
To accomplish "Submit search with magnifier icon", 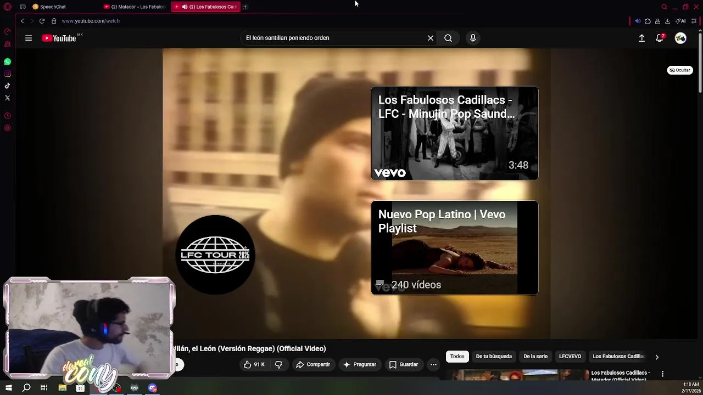I will pyautogui.click(x=448, y=38).
